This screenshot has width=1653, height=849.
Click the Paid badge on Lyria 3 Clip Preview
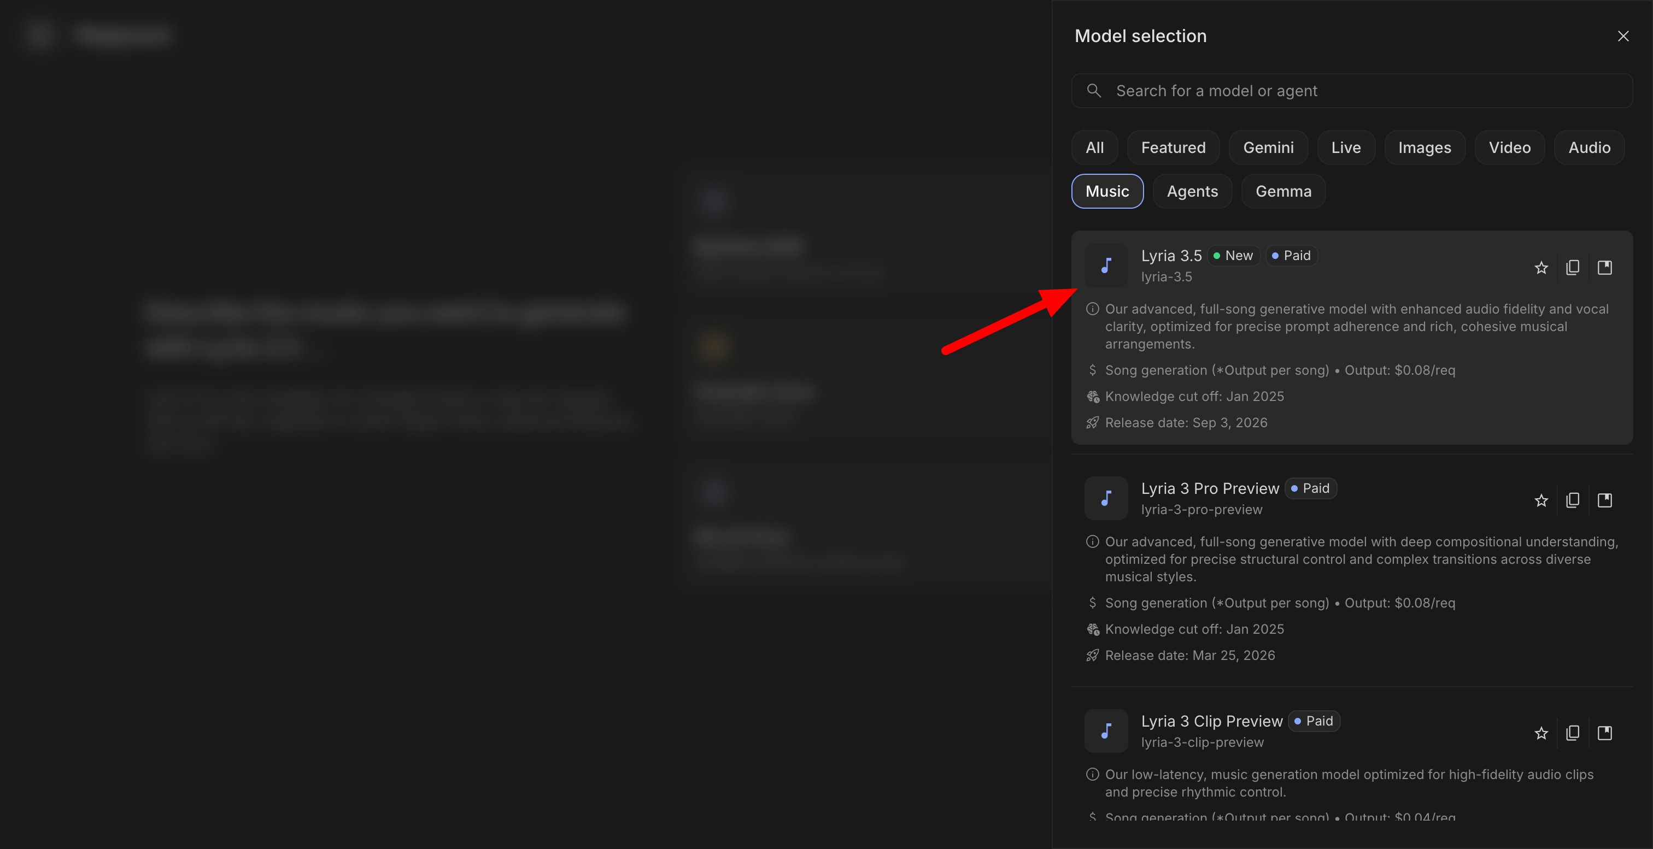coord(1314,721)
